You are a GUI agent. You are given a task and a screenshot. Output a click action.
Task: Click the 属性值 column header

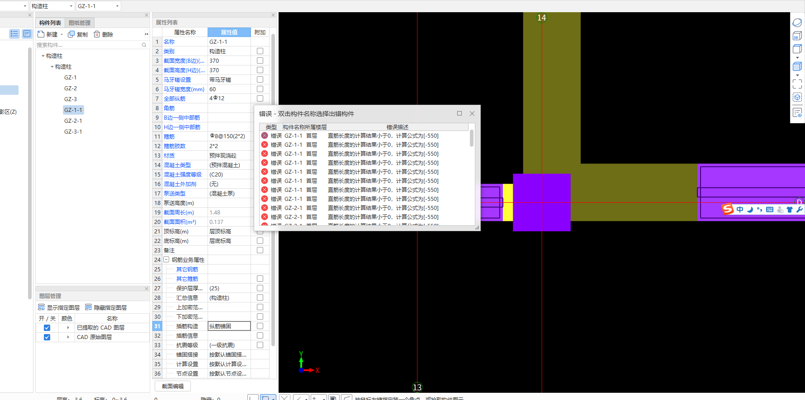(x=229, y=33)
